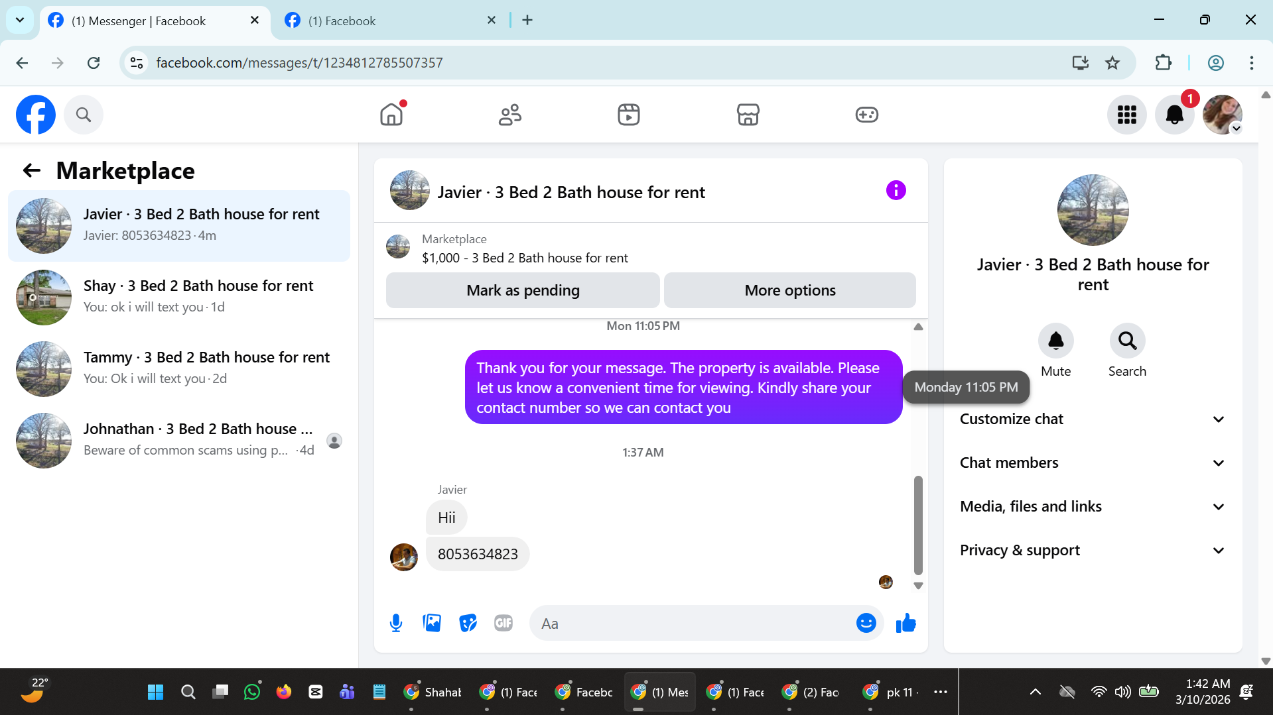Click chat scroll down arrow
This screenshot has width=1273, height=715.
[918, 585]
